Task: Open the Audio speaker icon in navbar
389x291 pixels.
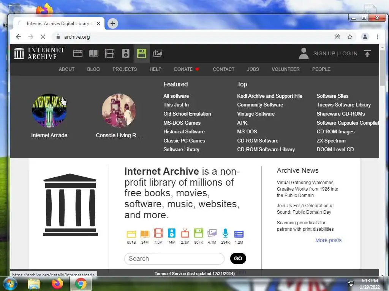Action: click(126, 53)
